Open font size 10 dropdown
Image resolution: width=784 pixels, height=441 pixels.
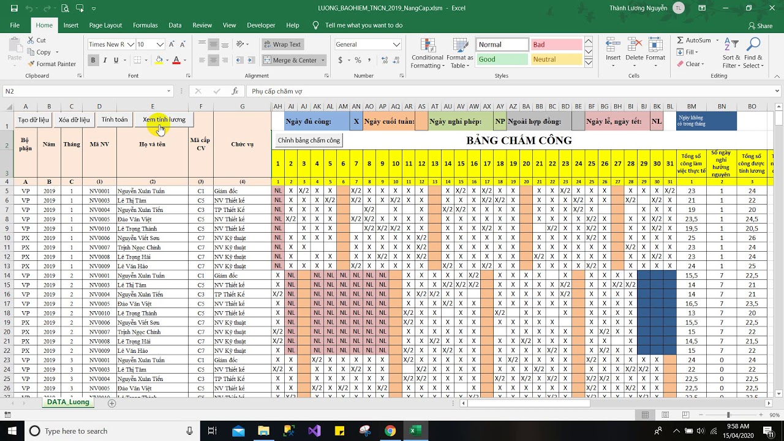click(x=160, y=45)
